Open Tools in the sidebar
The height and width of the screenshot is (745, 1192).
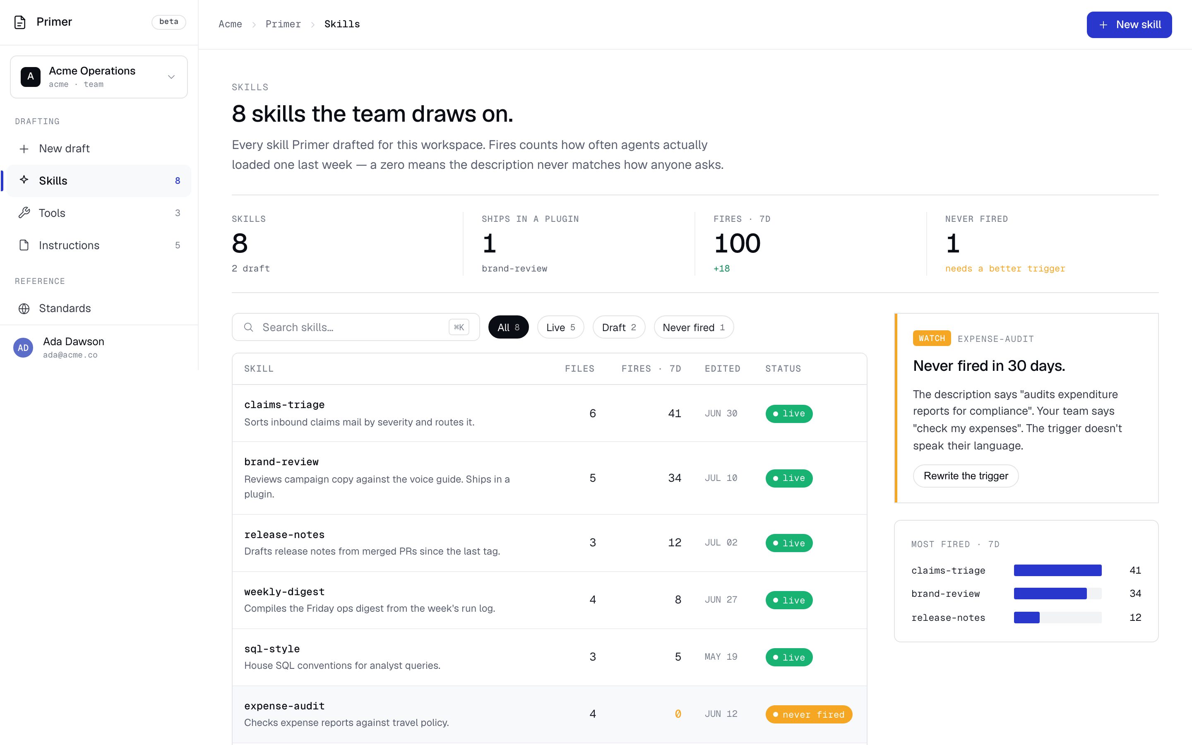click(99, 213)
